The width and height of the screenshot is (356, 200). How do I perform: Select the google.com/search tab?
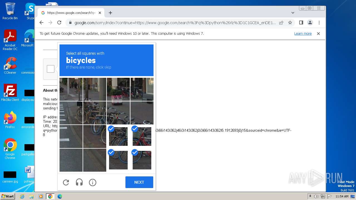point(71,13)
